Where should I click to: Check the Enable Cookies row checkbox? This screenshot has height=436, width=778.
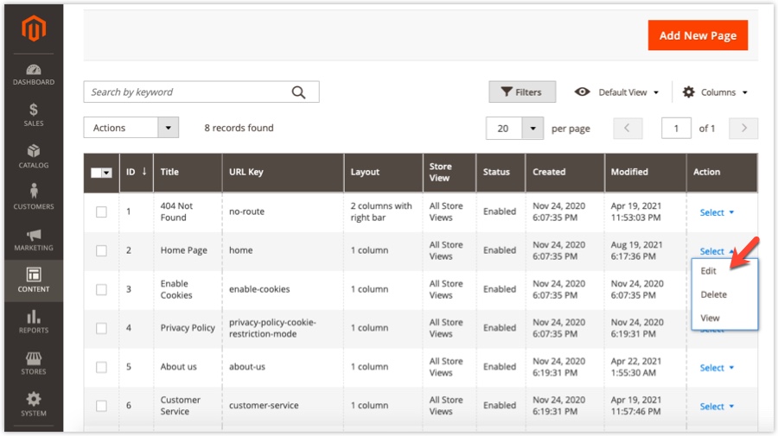tap(101, 289)
